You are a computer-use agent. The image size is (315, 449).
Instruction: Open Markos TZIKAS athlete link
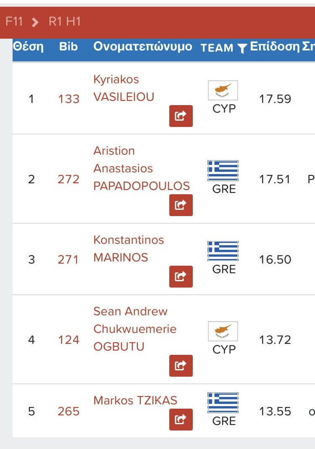135,400
